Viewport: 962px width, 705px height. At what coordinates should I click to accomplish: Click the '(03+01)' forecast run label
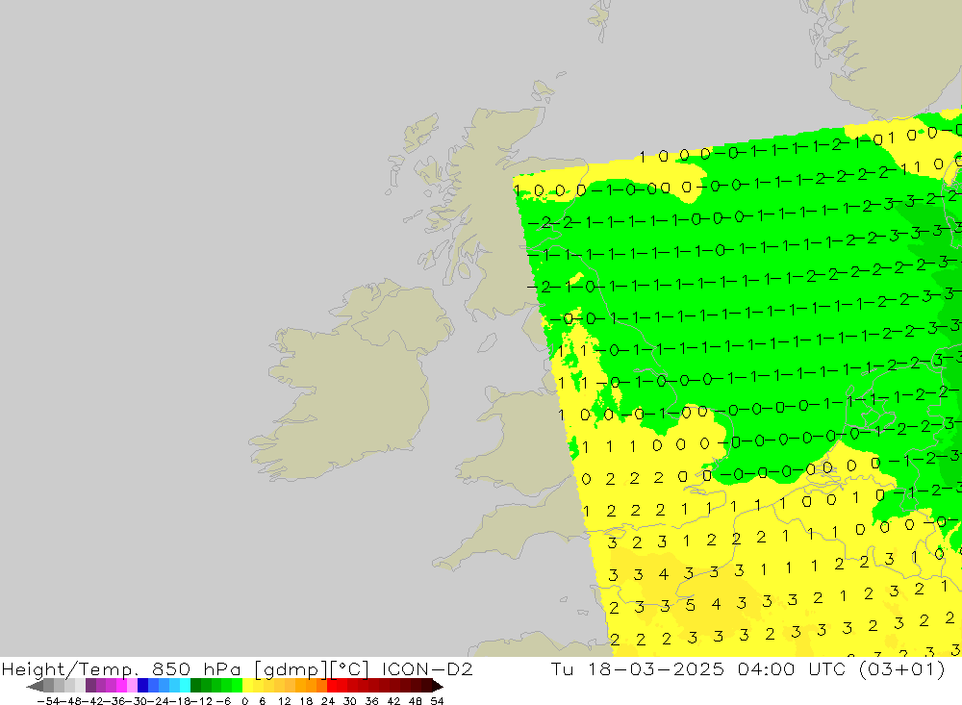point(902,668)
